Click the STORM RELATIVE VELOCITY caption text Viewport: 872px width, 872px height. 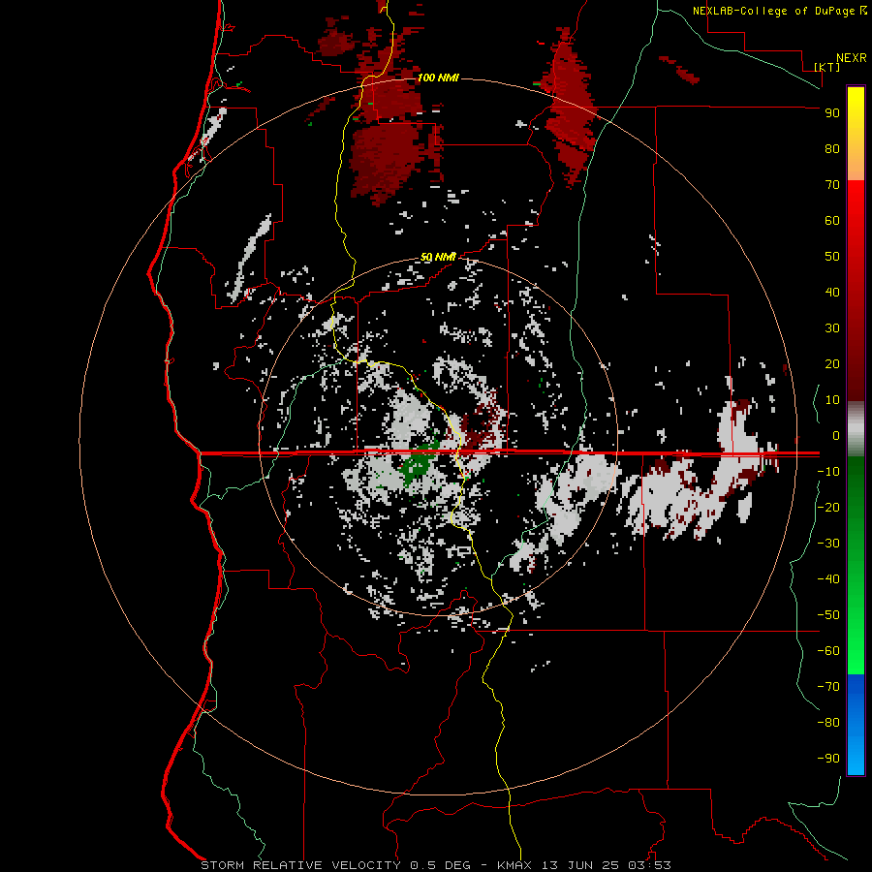coord(300,865)
